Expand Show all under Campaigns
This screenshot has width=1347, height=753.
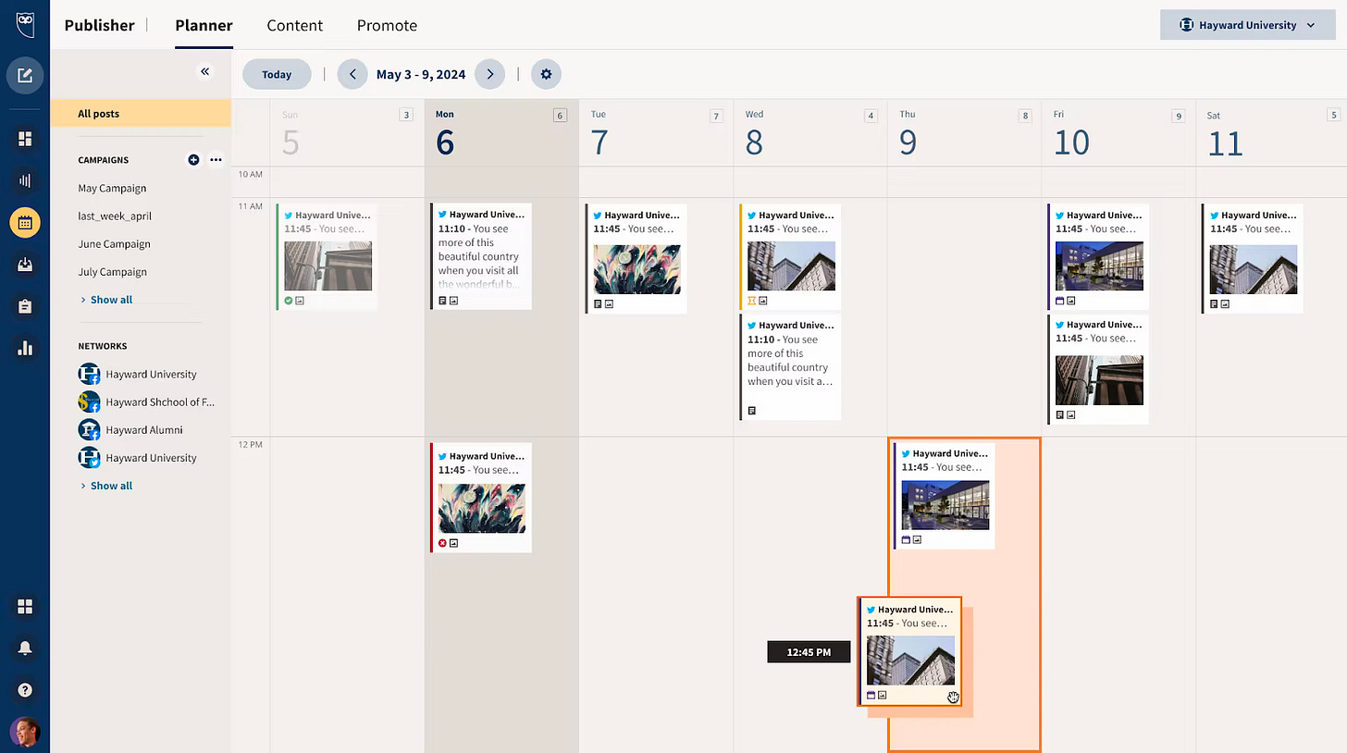106,300
